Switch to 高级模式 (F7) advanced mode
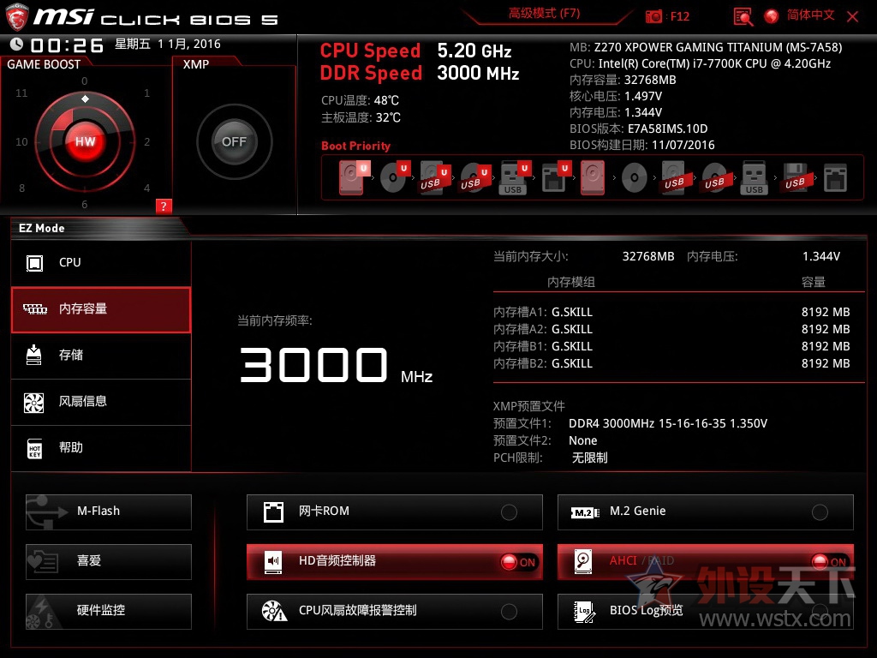Viewport: 877px width, 658px height. coord(544,14)
